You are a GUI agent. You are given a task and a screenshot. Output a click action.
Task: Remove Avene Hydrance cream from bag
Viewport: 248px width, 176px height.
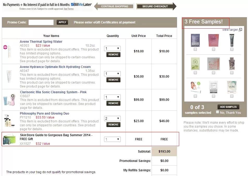(113, 80)
